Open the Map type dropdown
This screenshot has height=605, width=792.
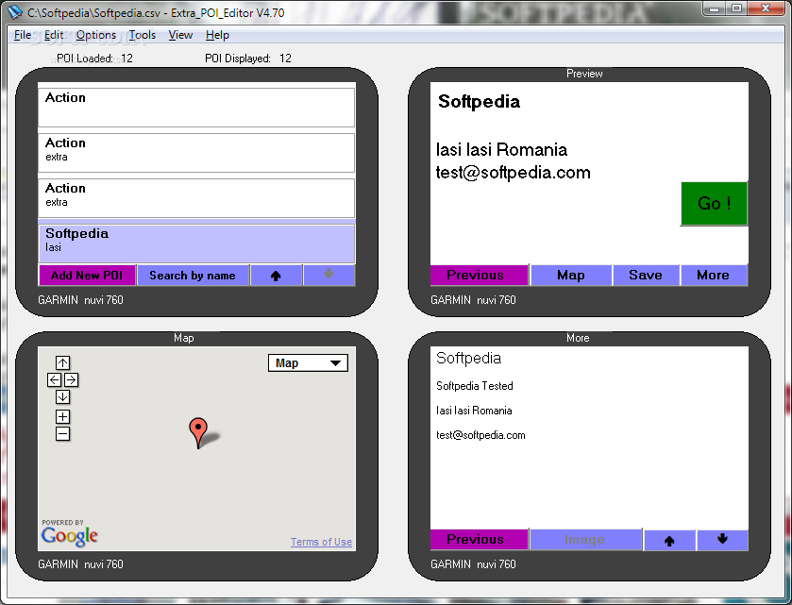pyautogui.click(x=308, y=363)
